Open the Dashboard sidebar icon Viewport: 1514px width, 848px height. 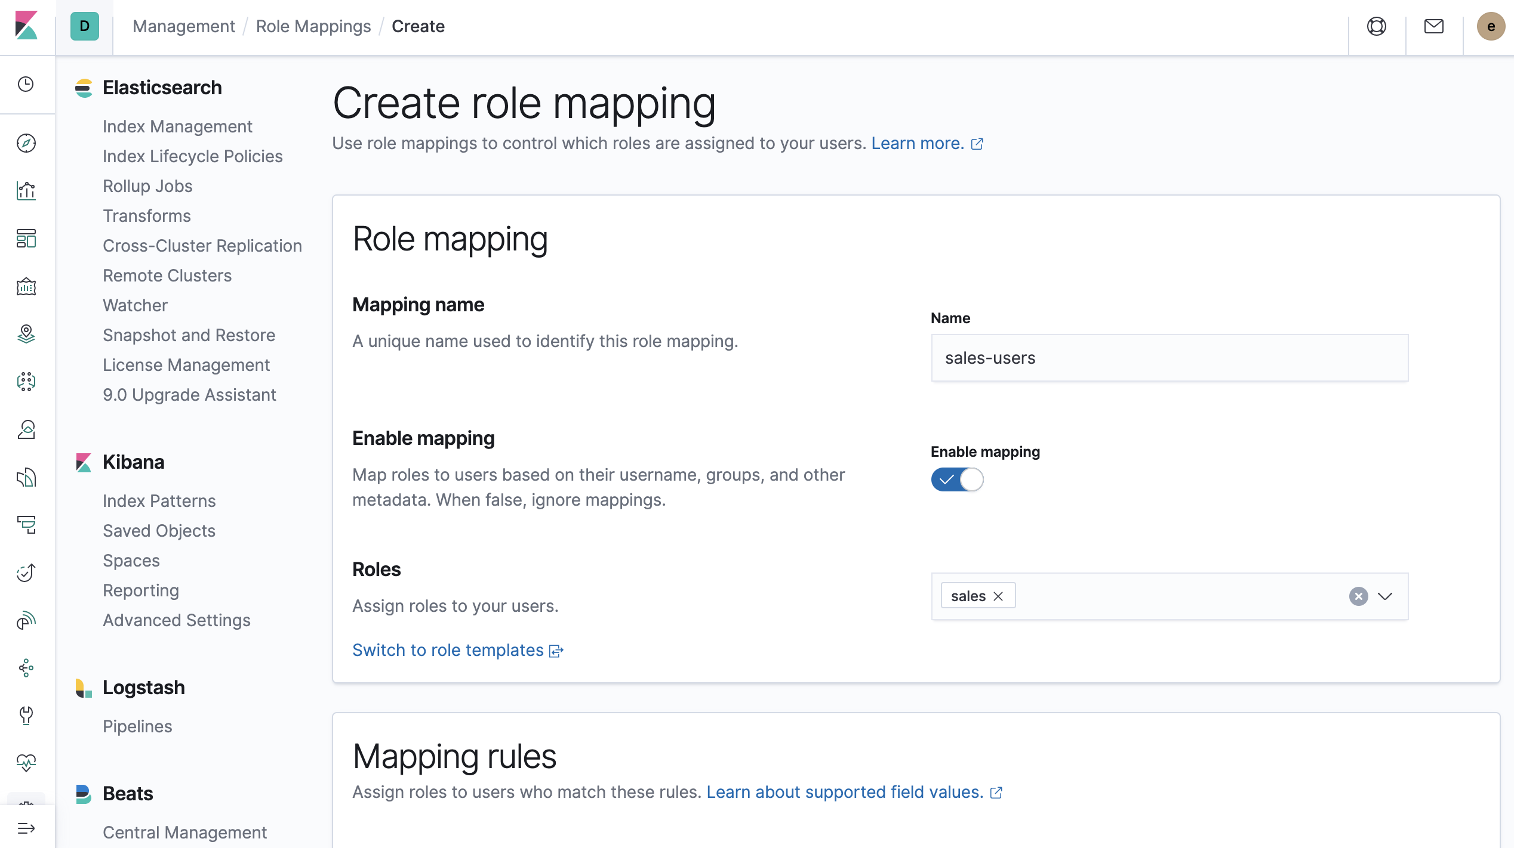pyautogui.click(x=26, y=239)
